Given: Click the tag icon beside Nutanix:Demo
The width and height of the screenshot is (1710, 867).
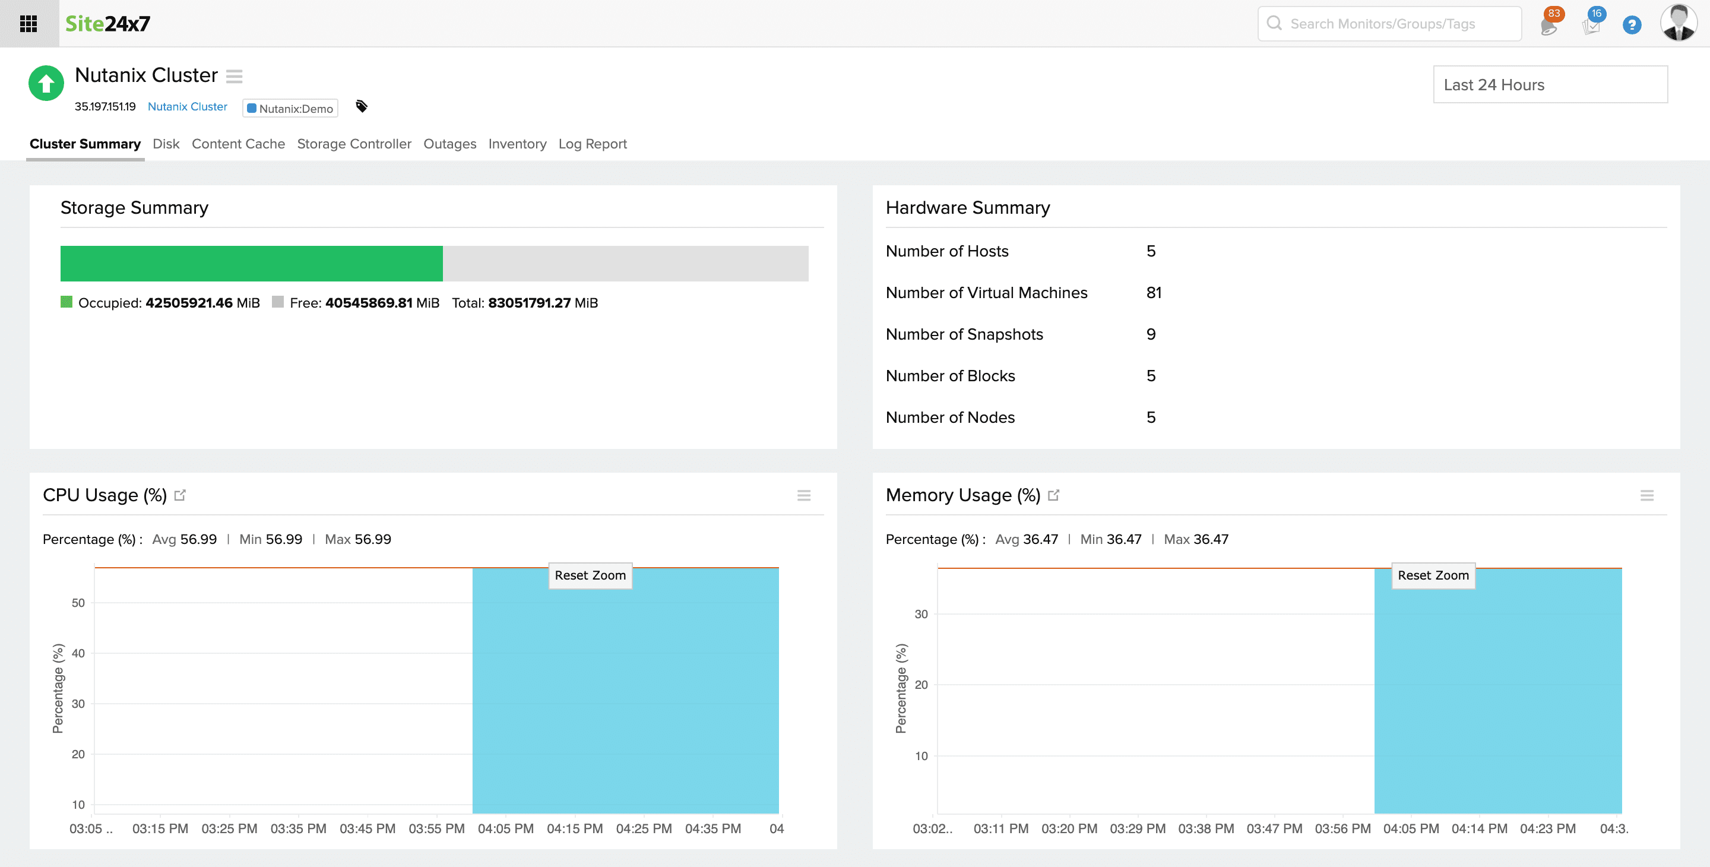Looking at the screenshot, I should tap(361, 106).
